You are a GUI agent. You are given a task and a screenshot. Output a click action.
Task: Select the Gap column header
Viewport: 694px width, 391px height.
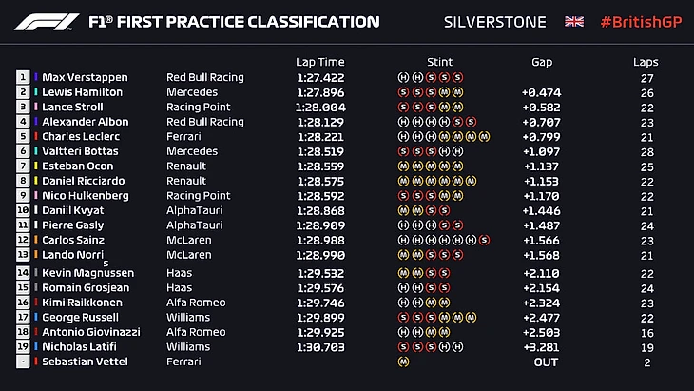tap(542, 62)
